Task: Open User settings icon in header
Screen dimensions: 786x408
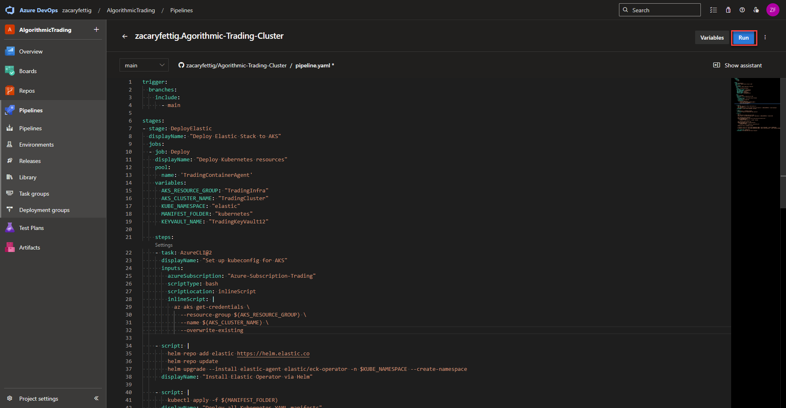Action: pyautogui.click(x=756, y=10)
